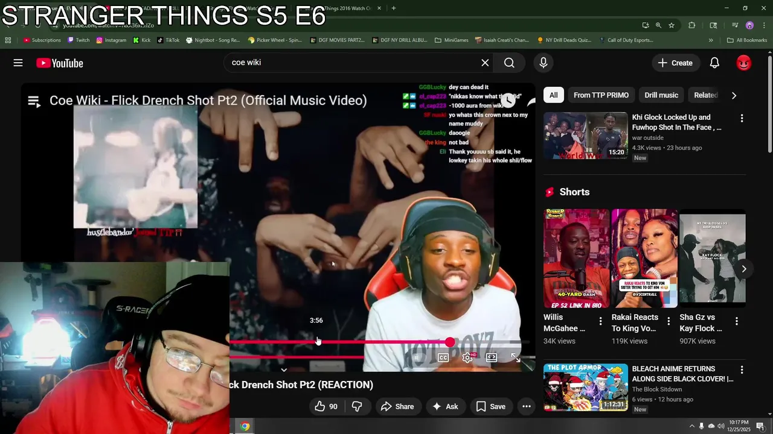
Task: Bookmark this page with the star
Action: pyautogui.click(x=672, y=25)
